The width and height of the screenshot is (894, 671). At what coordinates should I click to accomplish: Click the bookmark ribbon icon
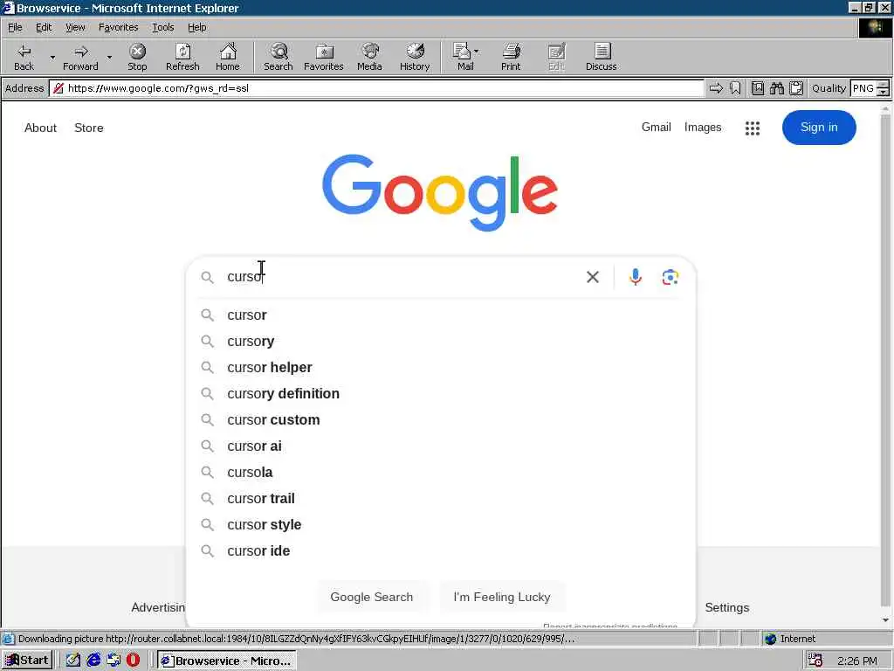(x=735, y=88)
